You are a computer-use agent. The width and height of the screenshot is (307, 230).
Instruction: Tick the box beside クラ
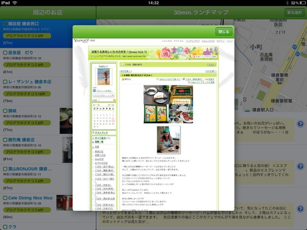click(5, 227)
